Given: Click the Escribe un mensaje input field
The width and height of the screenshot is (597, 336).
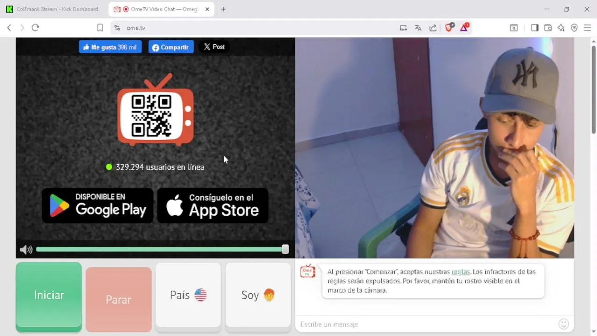Looking at the screenshot, I should click(427, 324).
